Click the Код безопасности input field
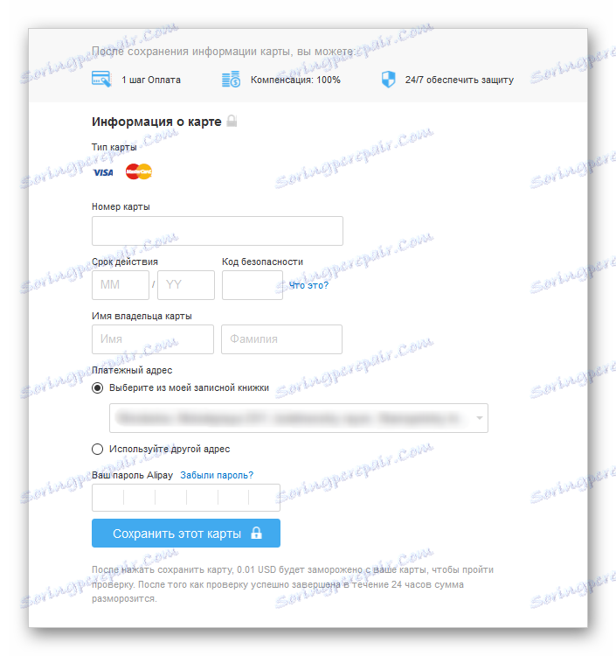 point(253,285)
